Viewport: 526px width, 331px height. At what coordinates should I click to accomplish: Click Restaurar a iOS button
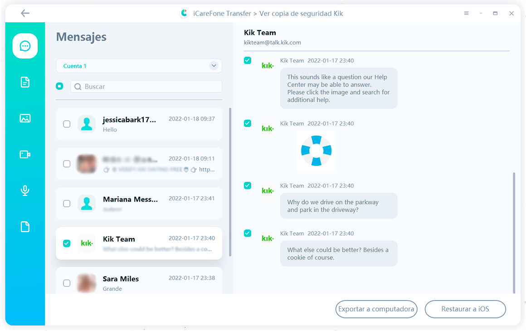pos(465,309)
